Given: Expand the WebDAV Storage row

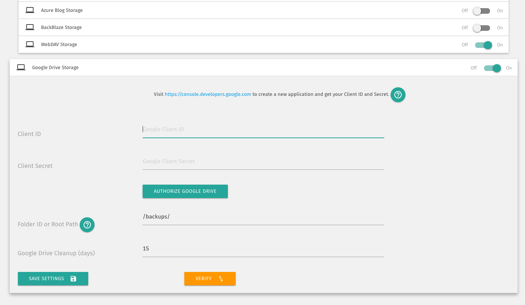Looking at the screenshot, I should (x=264, y=45).
